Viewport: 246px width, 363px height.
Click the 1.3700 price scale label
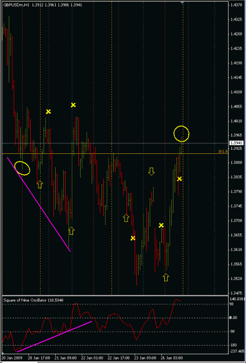[236, 220]
